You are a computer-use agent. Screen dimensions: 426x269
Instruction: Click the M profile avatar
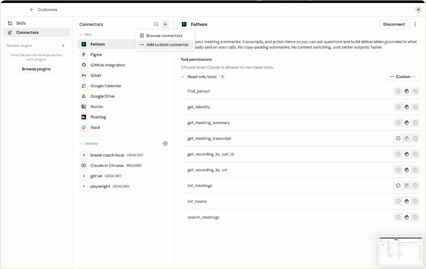[x=418, y=10]
